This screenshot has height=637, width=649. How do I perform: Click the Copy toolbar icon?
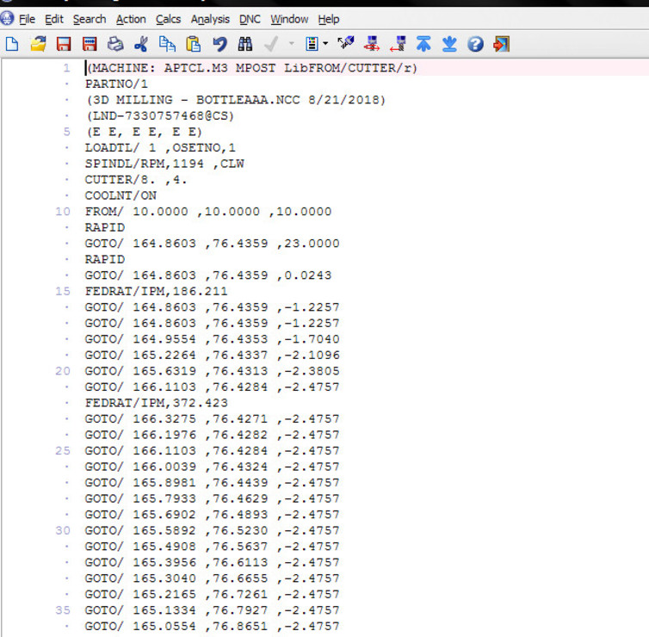pos(167,44)
